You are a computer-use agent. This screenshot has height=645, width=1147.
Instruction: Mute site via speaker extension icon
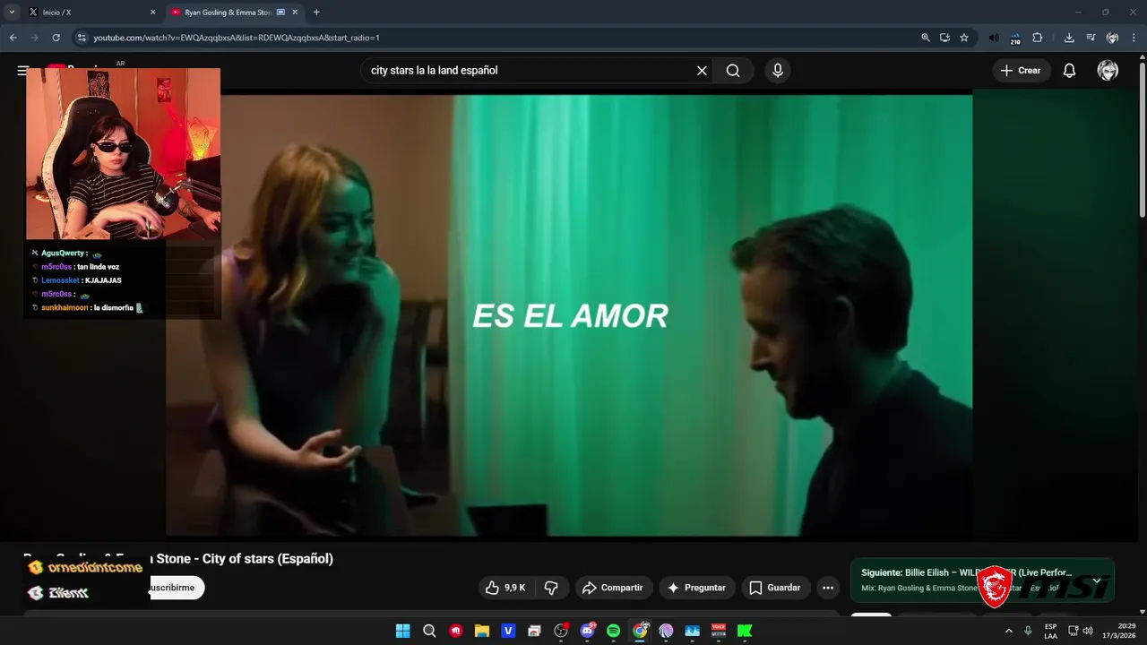coord(994,38)
